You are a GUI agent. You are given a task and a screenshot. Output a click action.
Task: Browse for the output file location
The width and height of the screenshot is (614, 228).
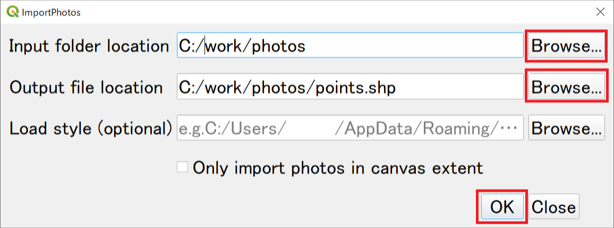566,87
